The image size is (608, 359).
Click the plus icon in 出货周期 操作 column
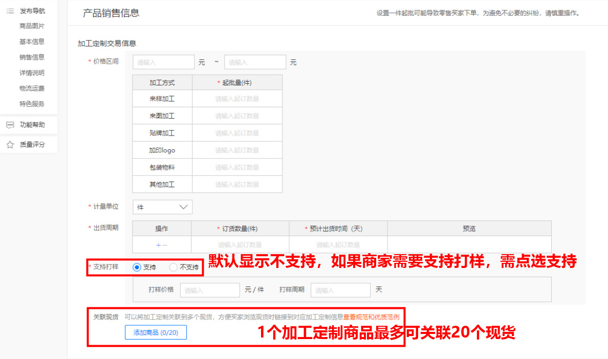(158, 244)
